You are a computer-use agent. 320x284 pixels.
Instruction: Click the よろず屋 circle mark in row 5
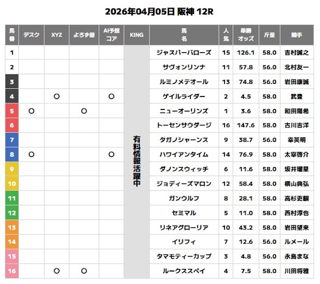pyautogui.click(x=84, y=111)
